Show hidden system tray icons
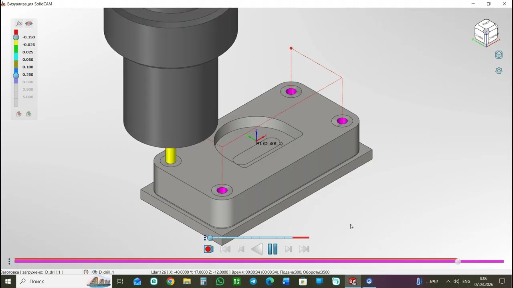Image resolution: width=513 pixels, height=288 pixels. click(x=448, y=281)
